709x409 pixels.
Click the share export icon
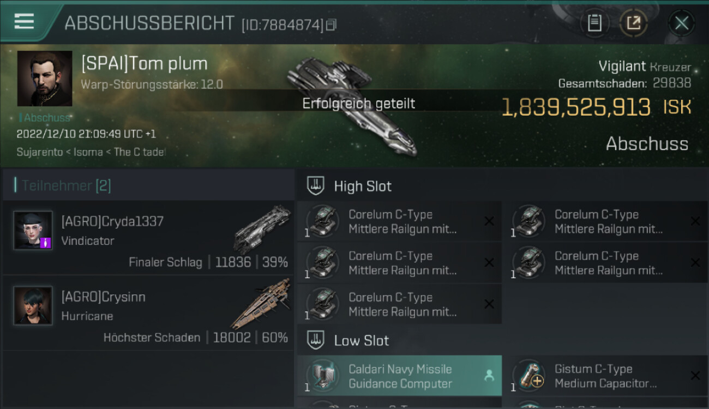coord(633,23)
